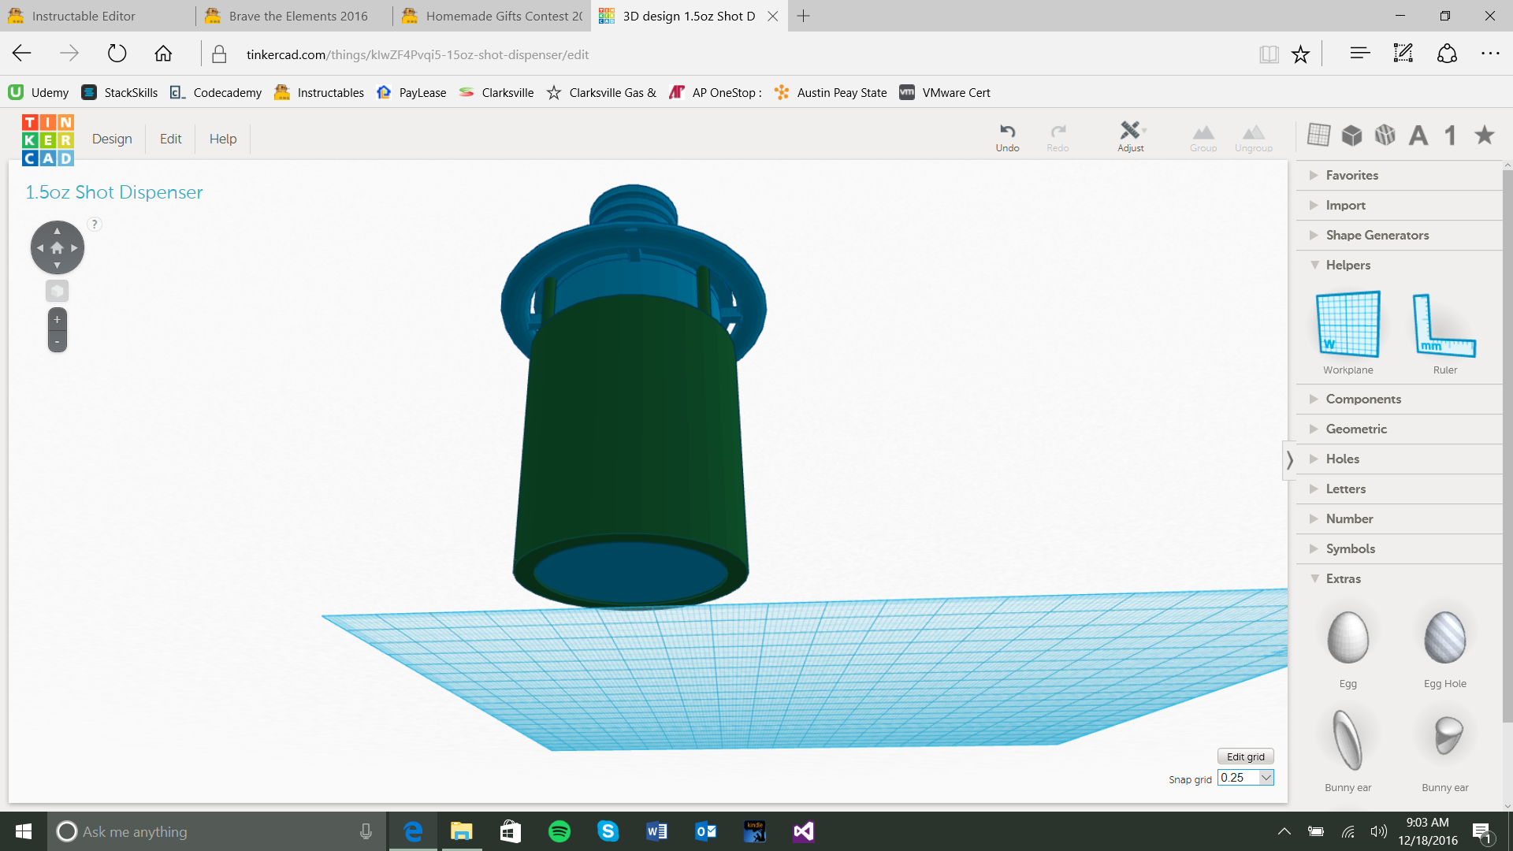The height and width of the screenshot is (851, 1513).
Task: Click the Edit grid button
Action: pos(1245,756)
